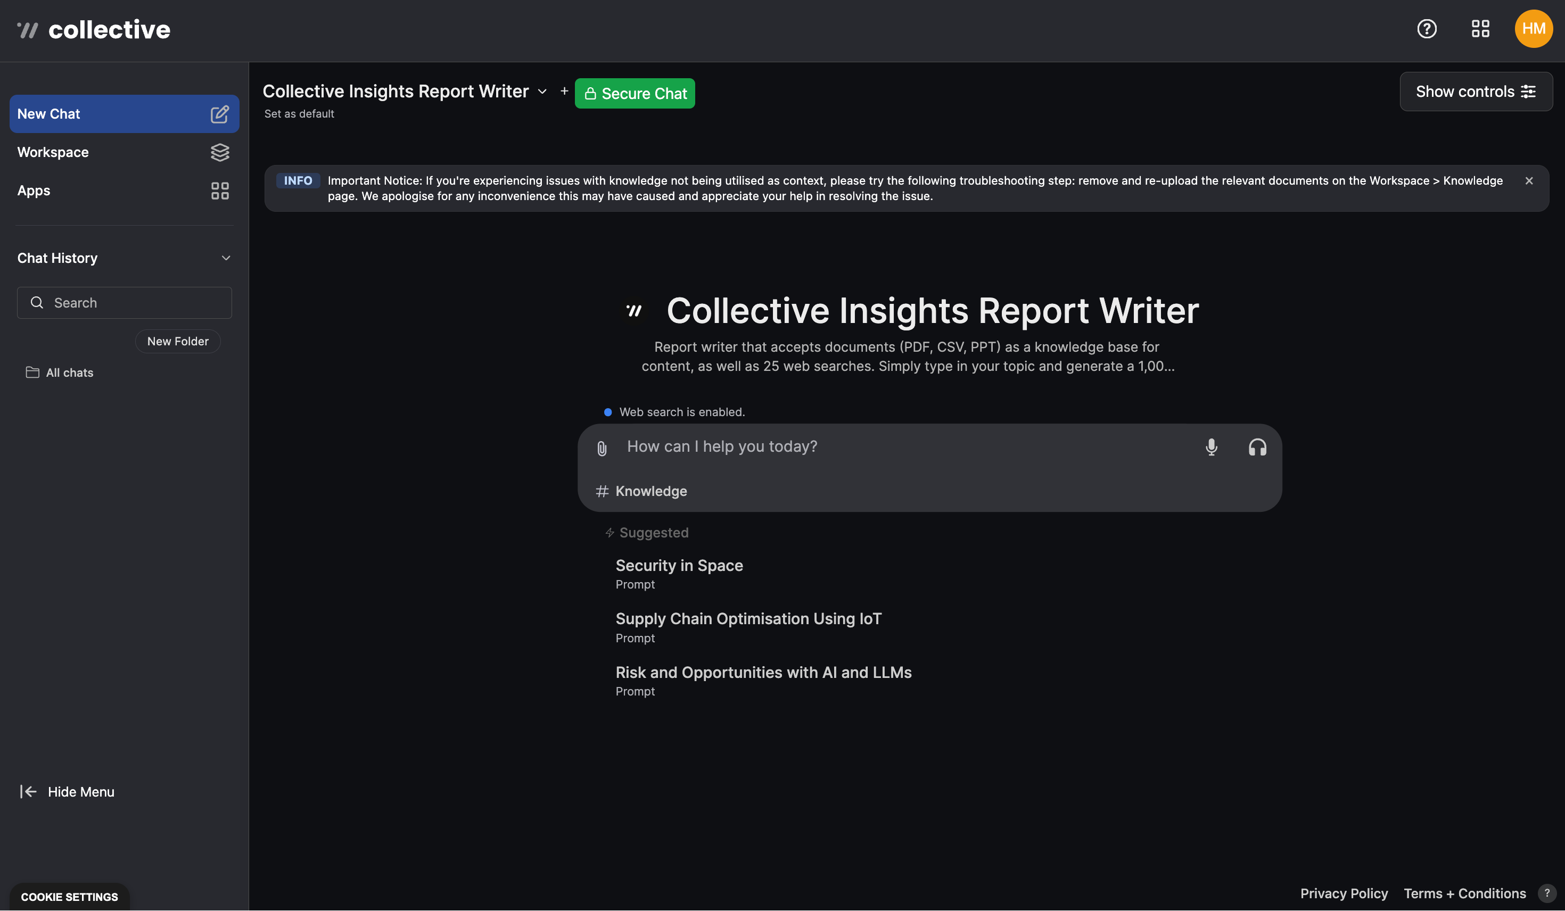
Task: Focus the chat history Search field
Action: tap(124, 302)
